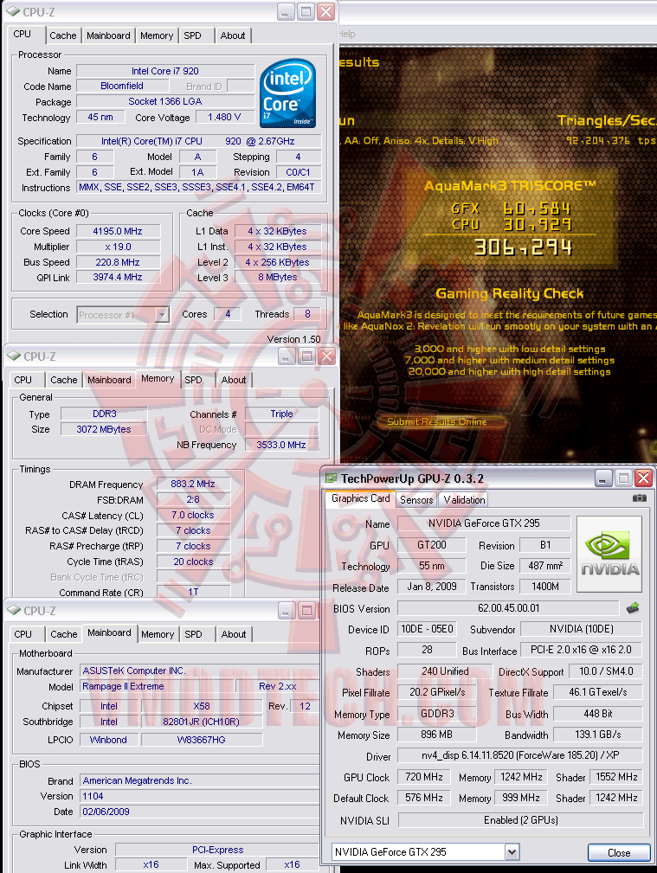The width and height of the screenshot is (657, 873).
Task: Click the QPI Link 3974.4 MHz value
Action: pos(118,277)
